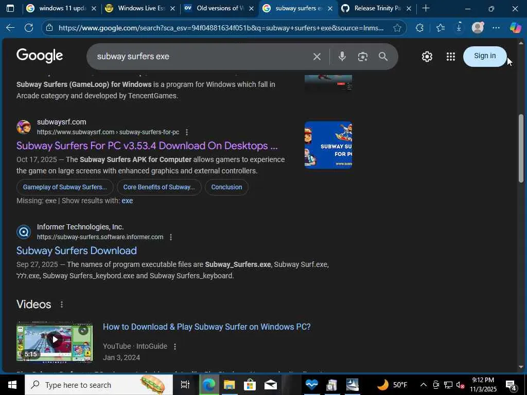The height and width of the screenshot is (395, 527).
Task: Open File Explorer from the taskbar
Action: point(229,385)
